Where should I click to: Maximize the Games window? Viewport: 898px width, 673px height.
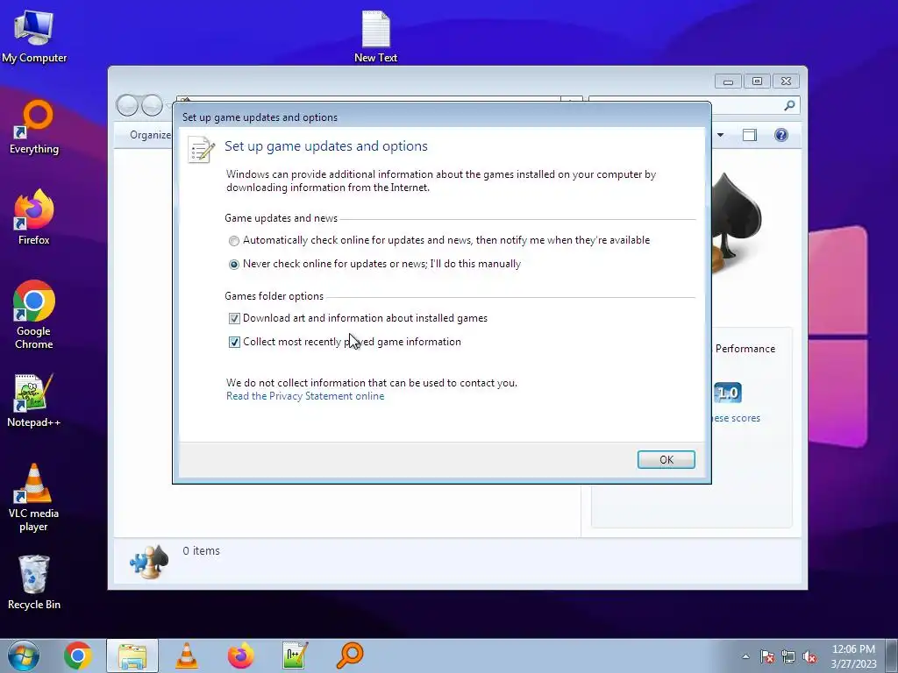coord(757,81)
